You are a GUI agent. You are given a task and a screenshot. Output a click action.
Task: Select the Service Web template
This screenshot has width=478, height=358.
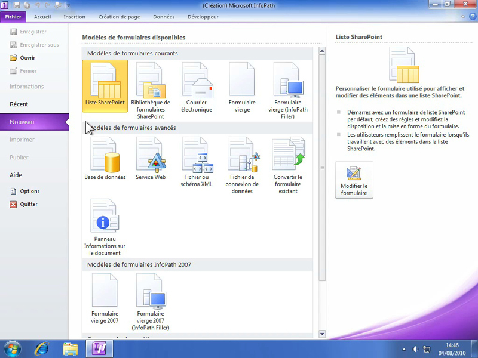(151, 158)
